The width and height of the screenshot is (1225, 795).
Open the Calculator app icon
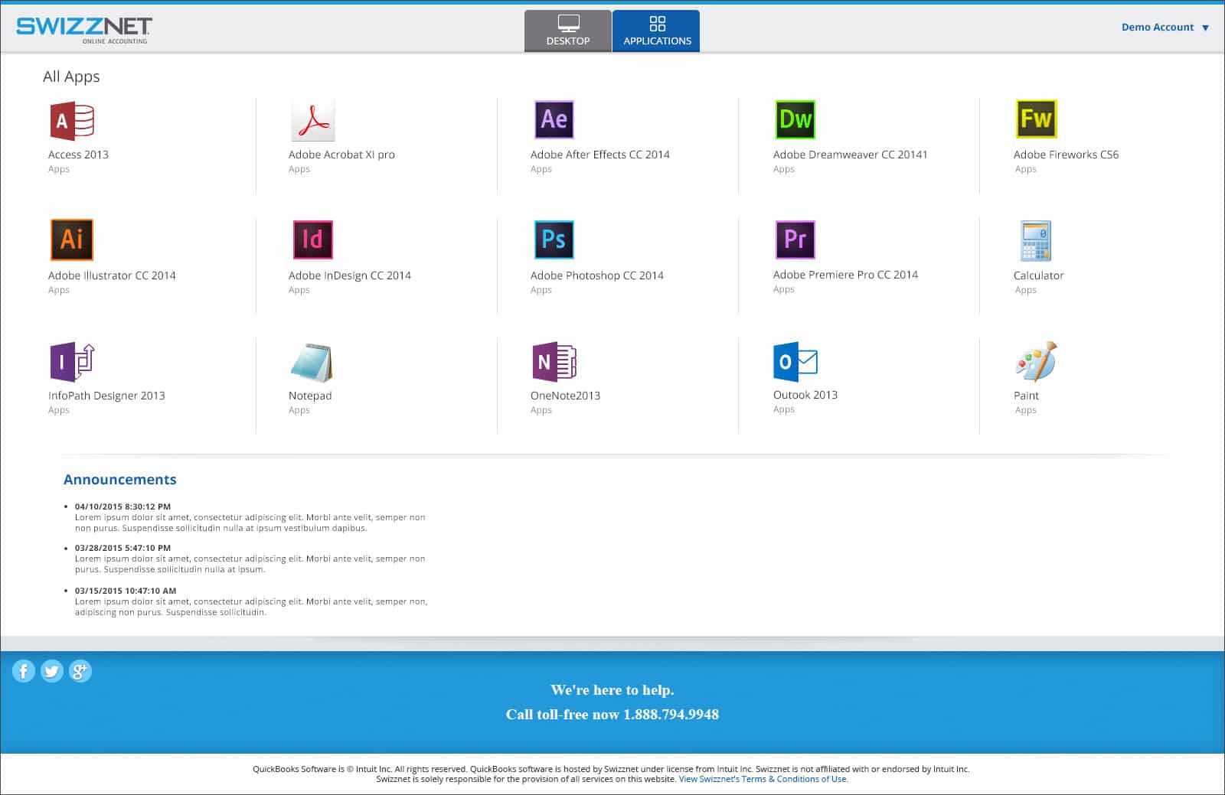coord(1036,241)
